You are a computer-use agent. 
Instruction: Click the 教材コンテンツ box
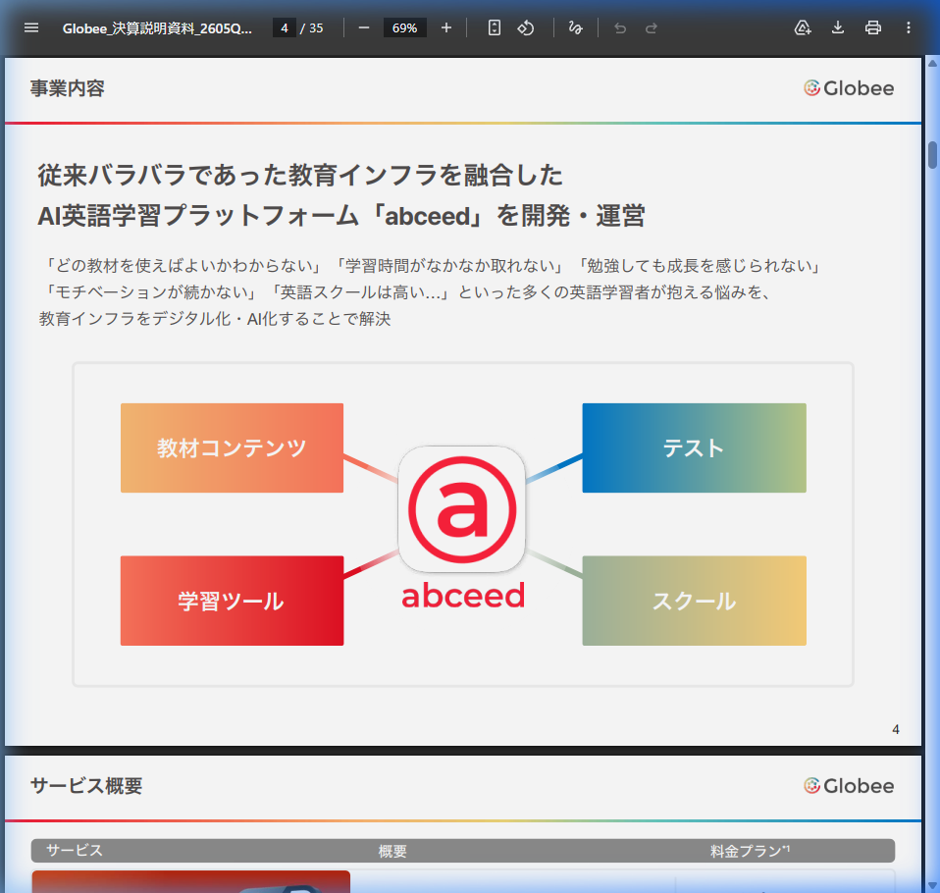point(232,447)
